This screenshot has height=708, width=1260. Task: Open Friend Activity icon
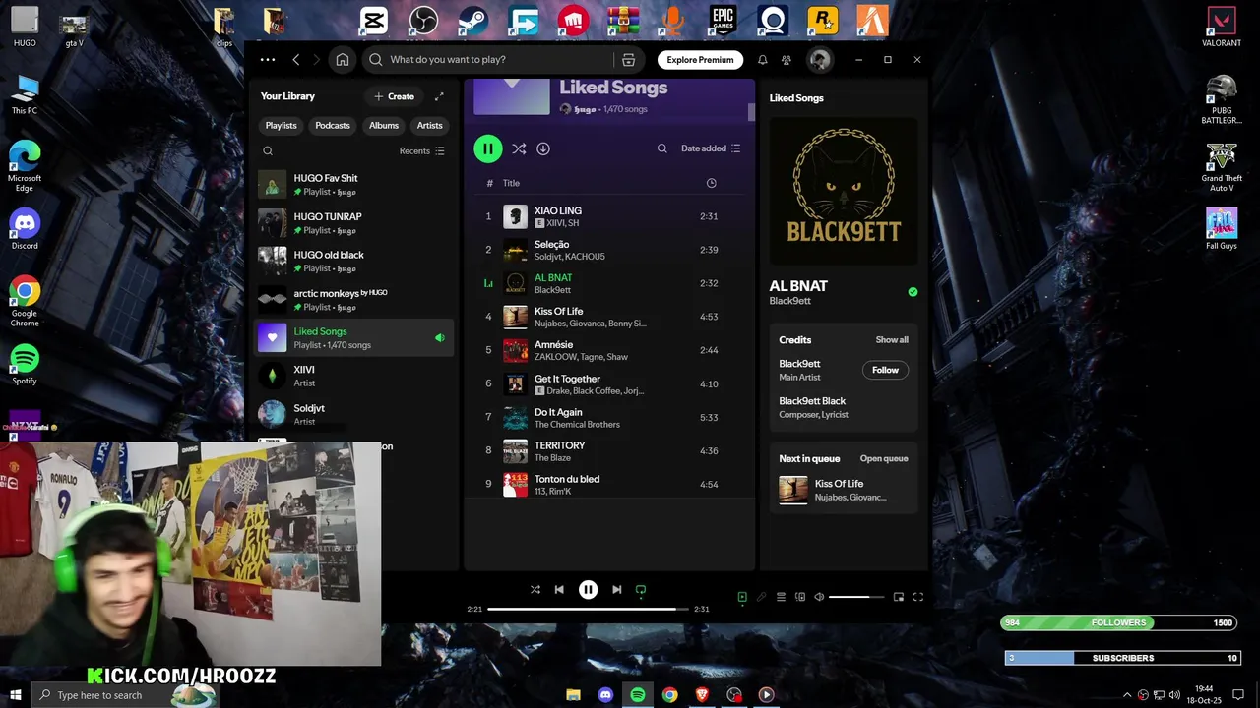(x=786, y=60)
